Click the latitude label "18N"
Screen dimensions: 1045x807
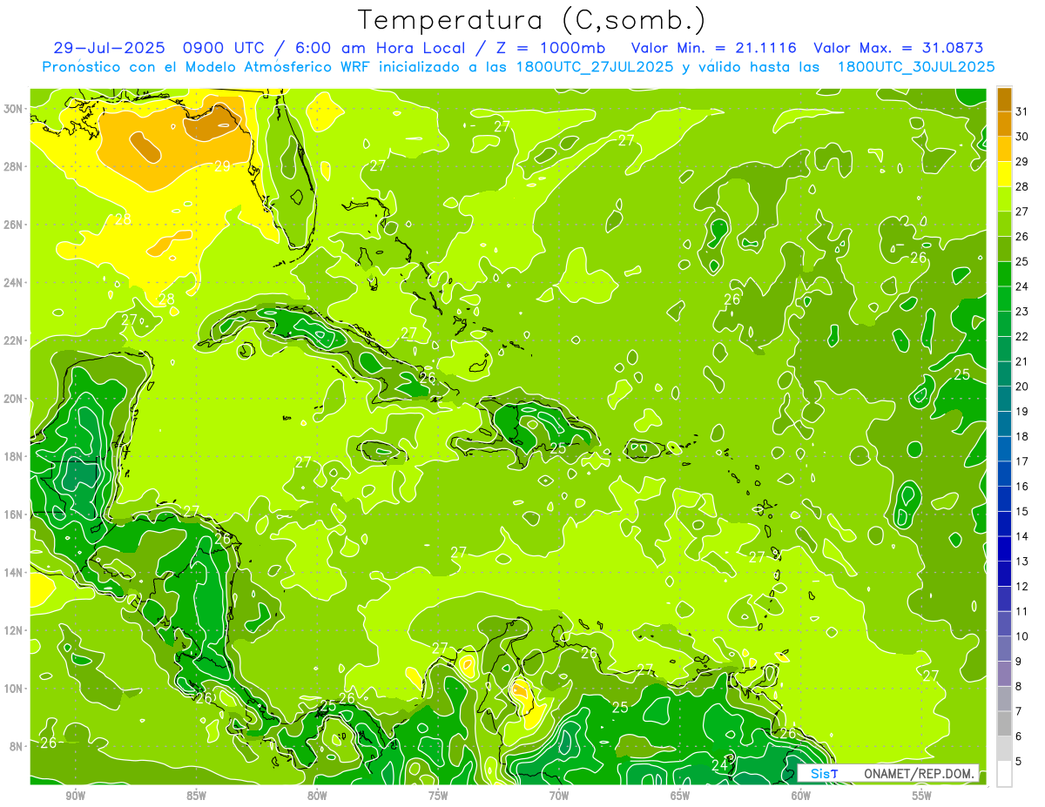click(14, 456)
